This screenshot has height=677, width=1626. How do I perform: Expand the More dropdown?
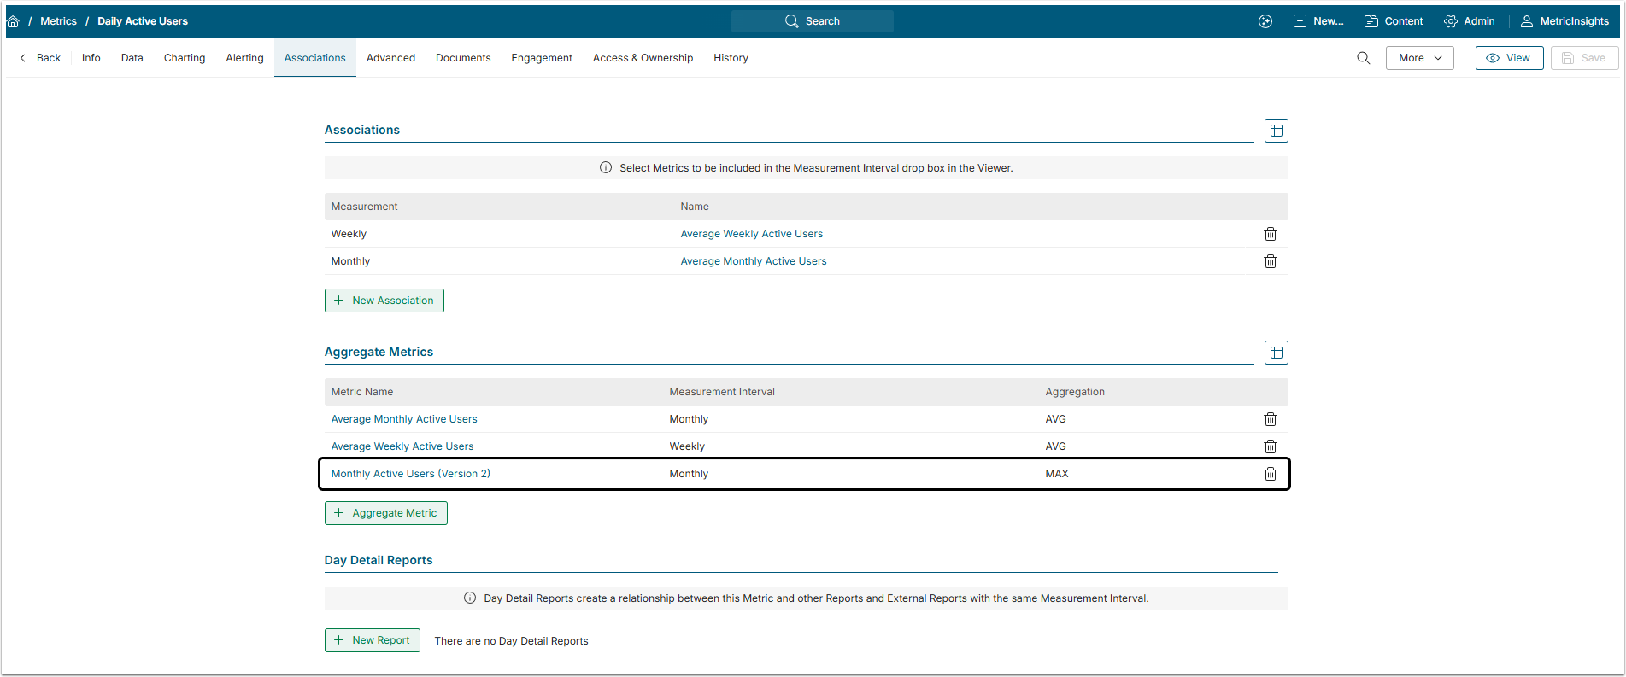(x=1419, y=58)
